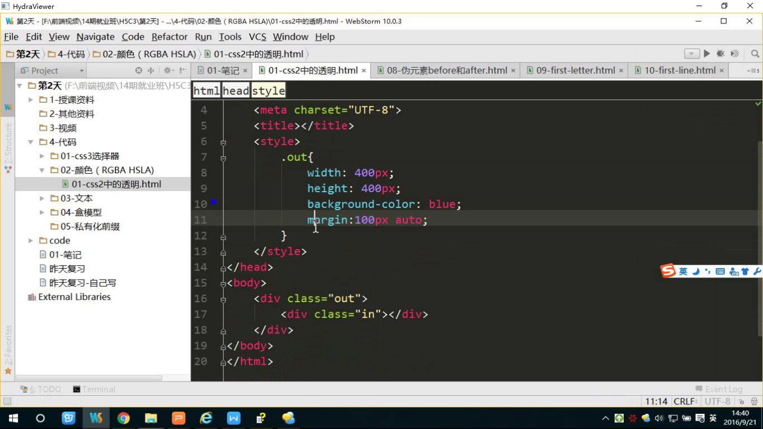Screen dimensions: 763x429
Task: Open the Terminal tool window
Action: click(x=94, y=389)
